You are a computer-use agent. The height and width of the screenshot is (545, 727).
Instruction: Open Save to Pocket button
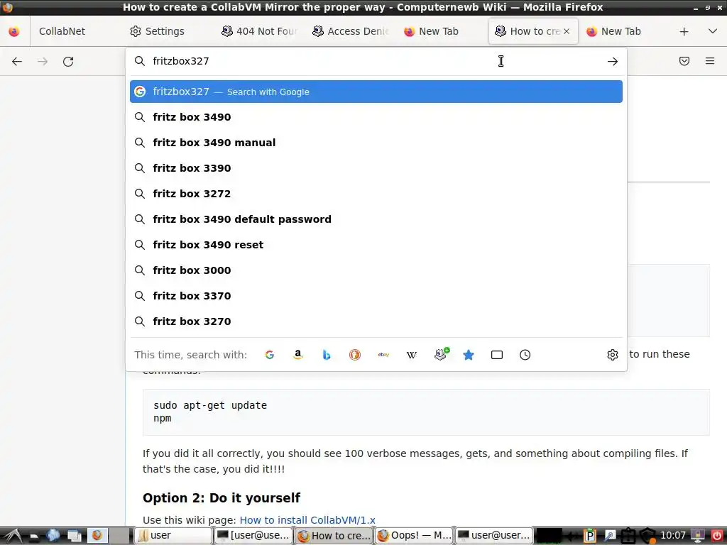point(684,61)
